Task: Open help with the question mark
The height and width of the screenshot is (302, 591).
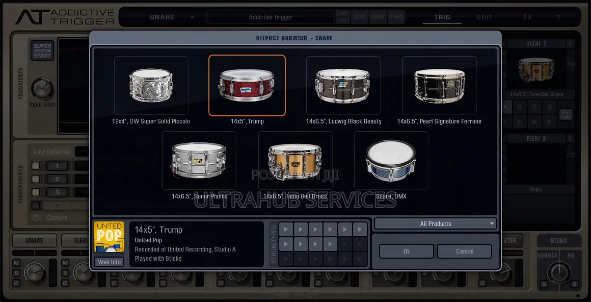Action: (558, 17)
